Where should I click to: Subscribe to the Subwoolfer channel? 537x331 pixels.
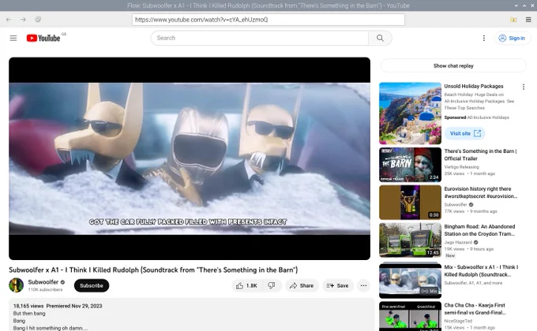[x=92, y=285]
